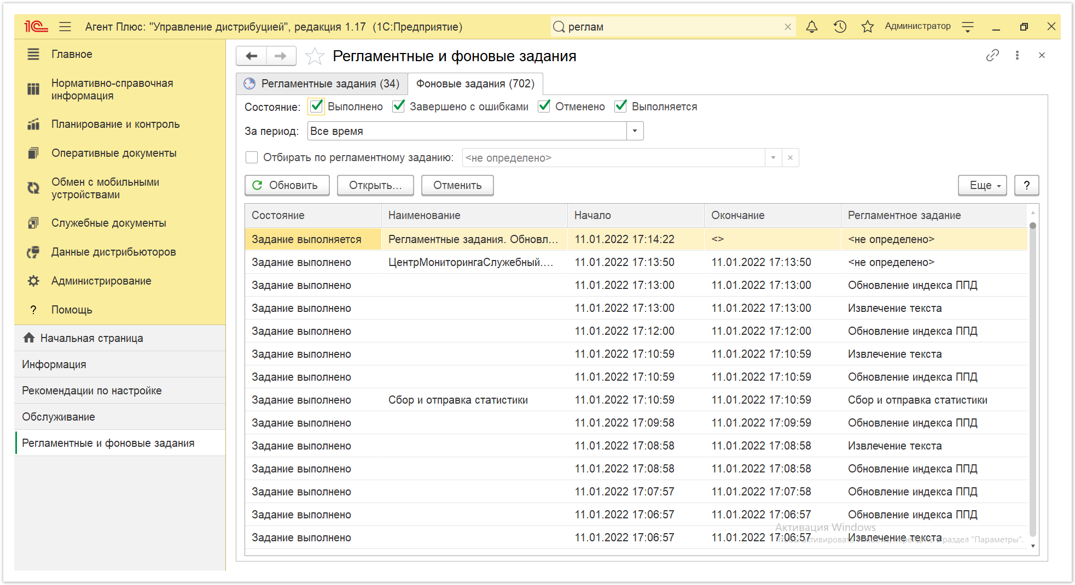
Task: Open favorites star in title bar
Action: point(868,26)
